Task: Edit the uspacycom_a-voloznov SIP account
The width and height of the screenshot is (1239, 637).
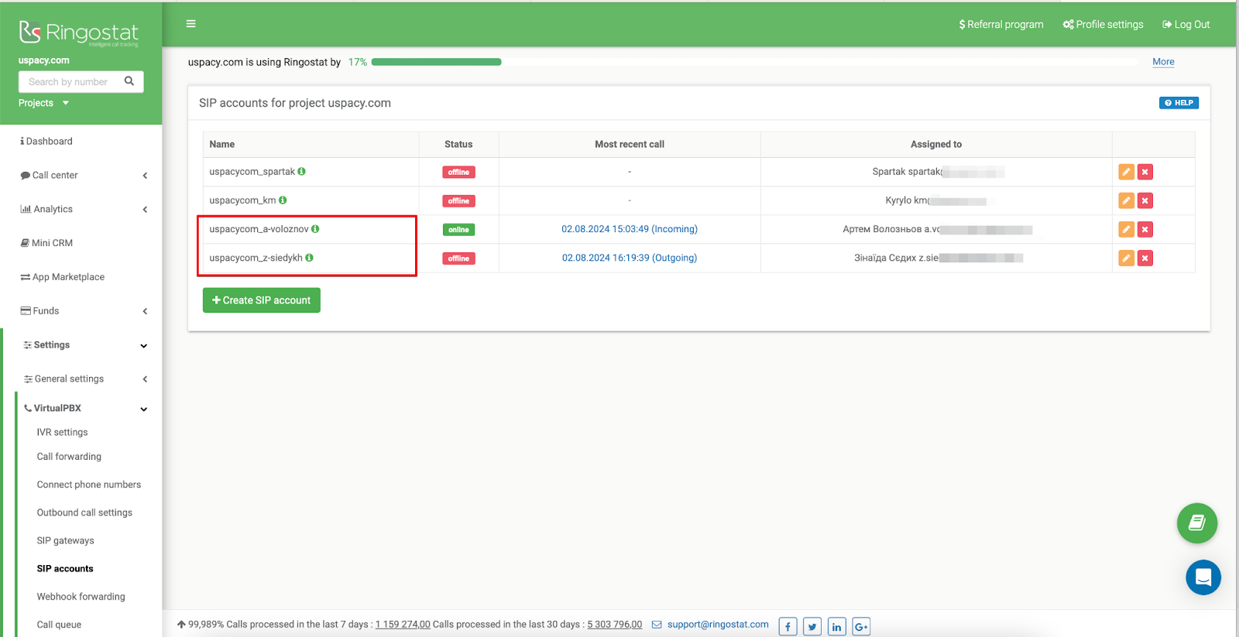Action: [x=1126, y=229]
